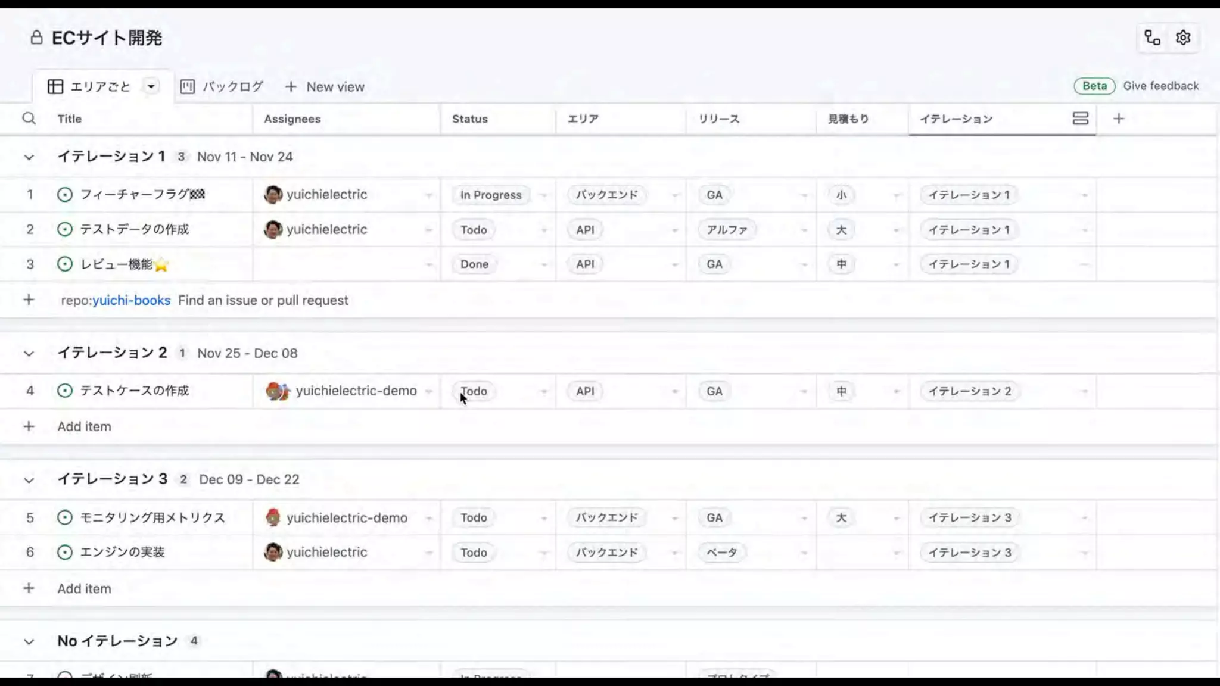This screenshot has width=1220, height=686.
Task: Click open issue icon for エンジンの実装
Action: pos(64,553)
